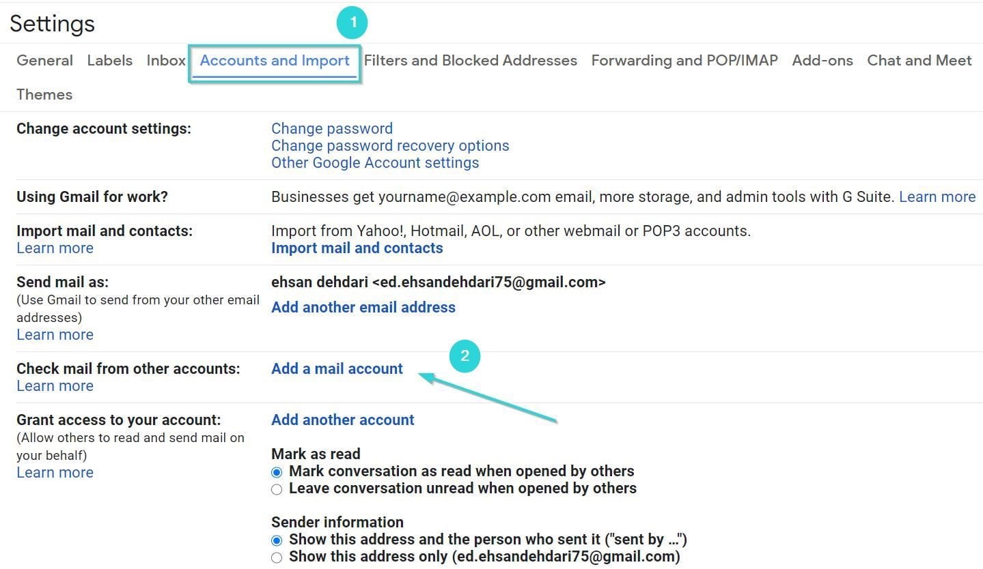The image size is (983, 569).
Task: Open Filters and Blocked Addresses tab
Action: [x=470, y=61]
